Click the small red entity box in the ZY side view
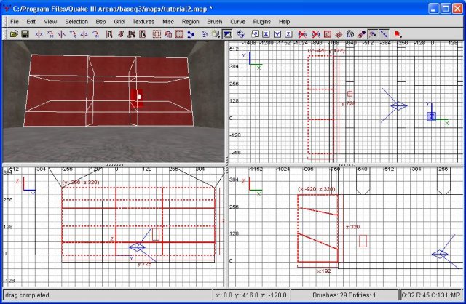 click(156, 234)
